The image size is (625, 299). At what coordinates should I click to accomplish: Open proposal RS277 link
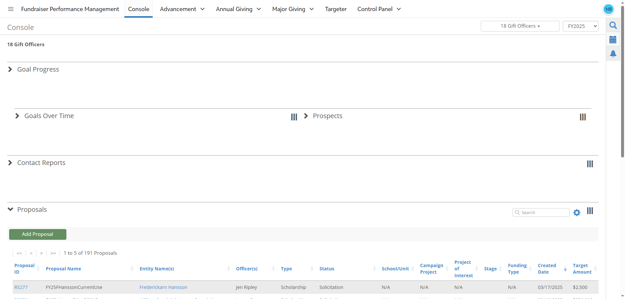(21, 287)
